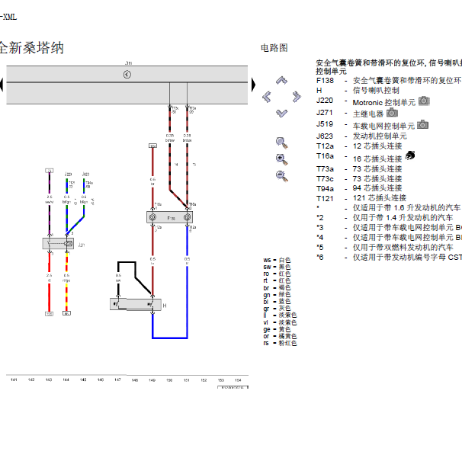462x458 pixels.
Task: Click note *5 仅用于带双燃料发动机的汽车
Action: pos(384,248)
